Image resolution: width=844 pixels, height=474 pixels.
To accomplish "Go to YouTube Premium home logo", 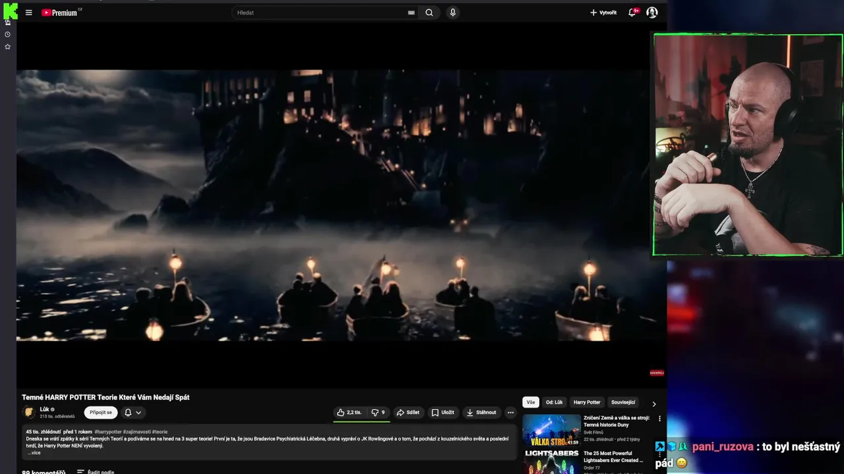I will point(61,13).
